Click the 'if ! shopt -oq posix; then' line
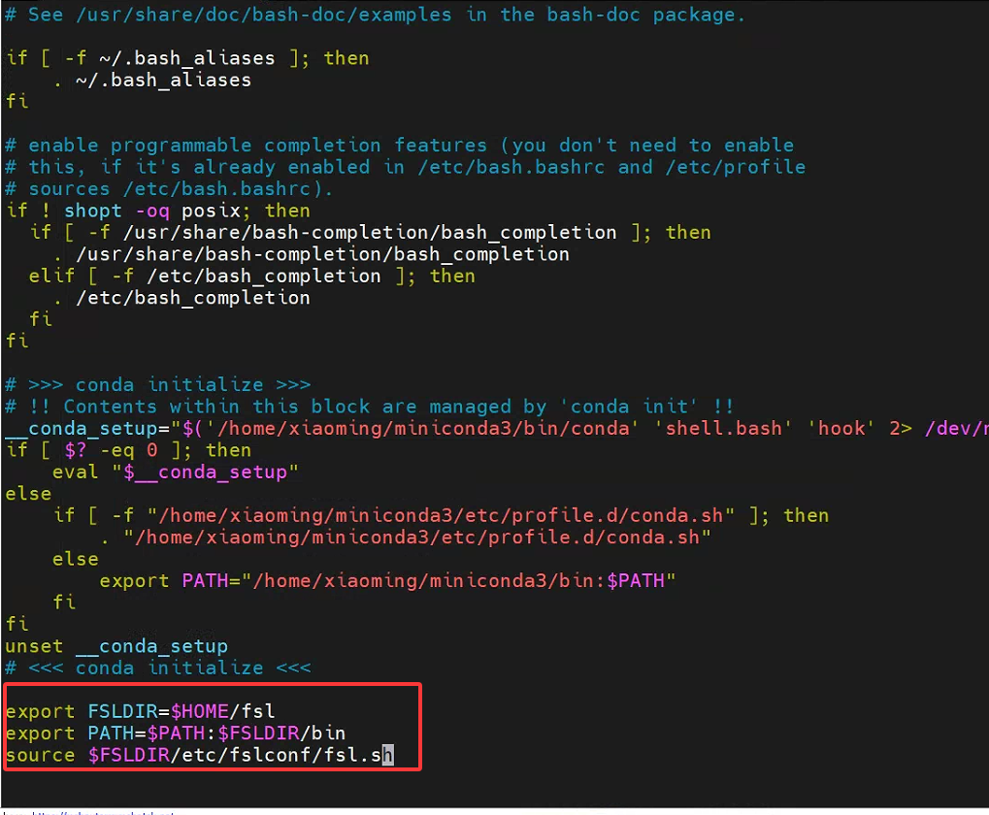Viewport: 989px width, 815px height. click(x=157, y=211)
